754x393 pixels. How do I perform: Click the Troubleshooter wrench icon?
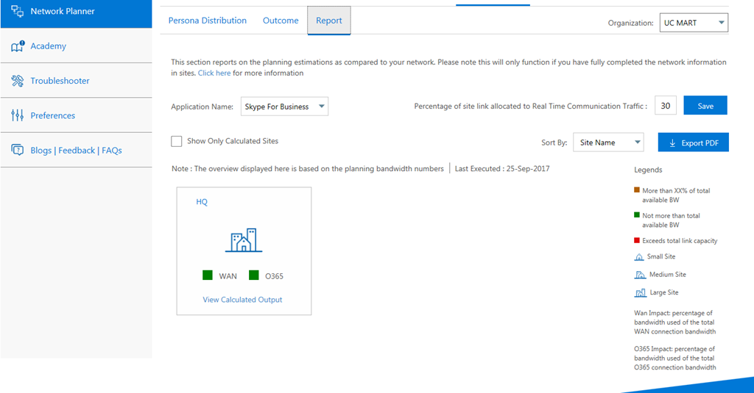point(18,81)
